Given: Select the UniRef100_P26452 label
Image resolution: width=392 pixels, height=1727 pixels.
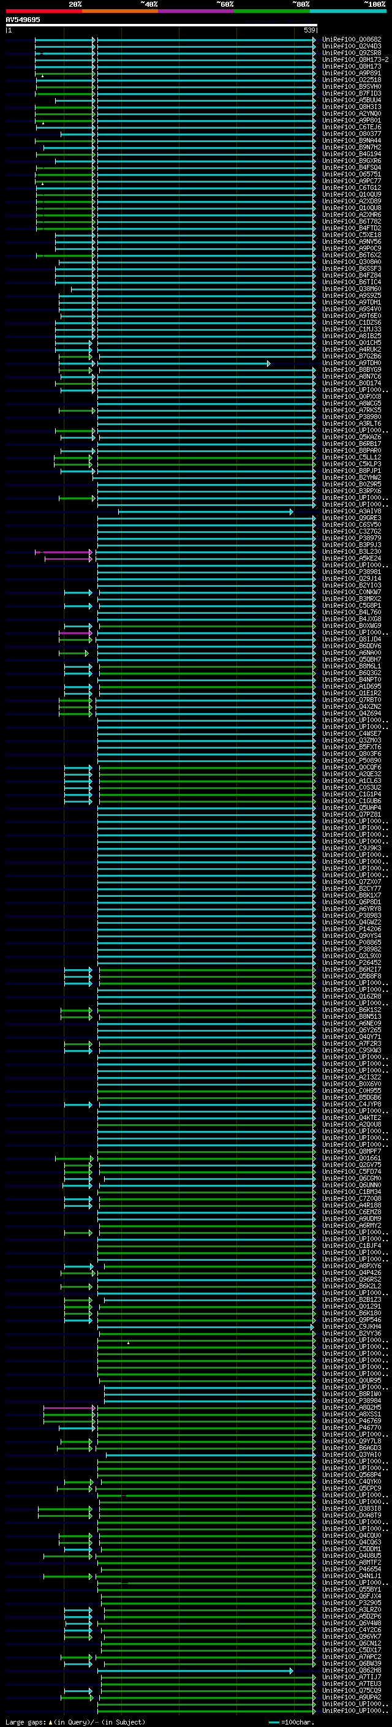Looking at the screenshot, I should [x=352, y=962].
